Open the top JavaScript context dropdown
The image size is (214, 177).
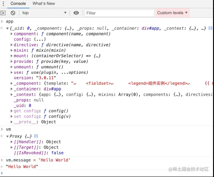point(44,13)
